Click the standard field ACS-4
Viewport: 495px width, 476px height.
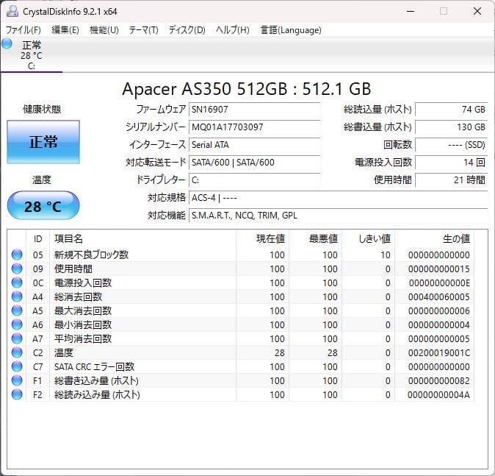tap(339, 198)
